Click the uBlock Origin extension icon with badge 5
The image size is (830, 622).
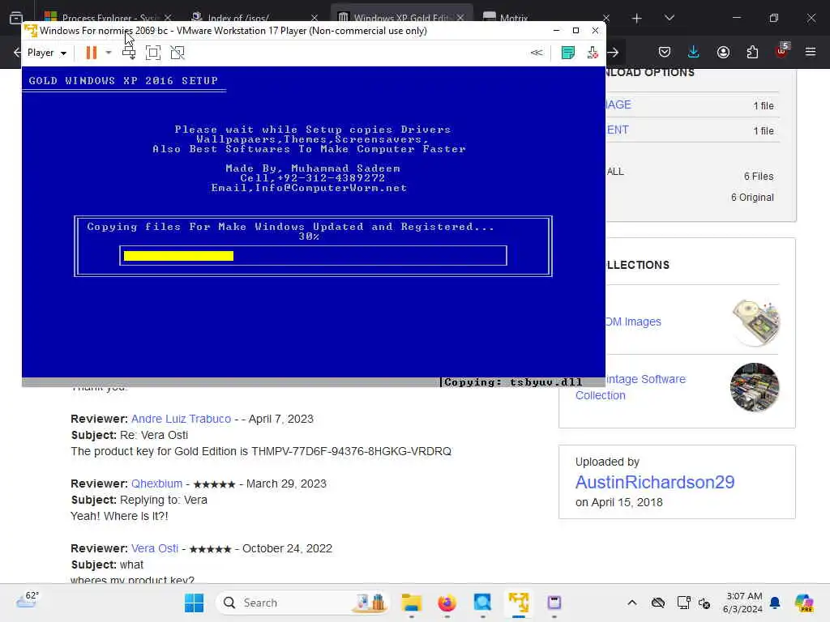coord(782,51)
